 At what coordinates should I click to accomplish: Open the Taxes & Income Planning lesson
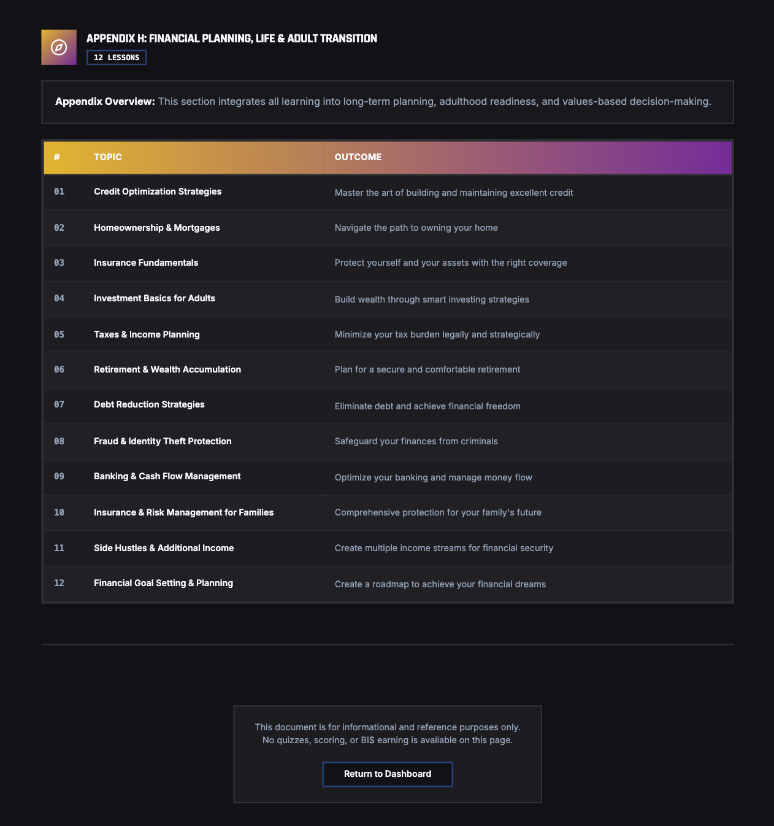coord(147,334)
